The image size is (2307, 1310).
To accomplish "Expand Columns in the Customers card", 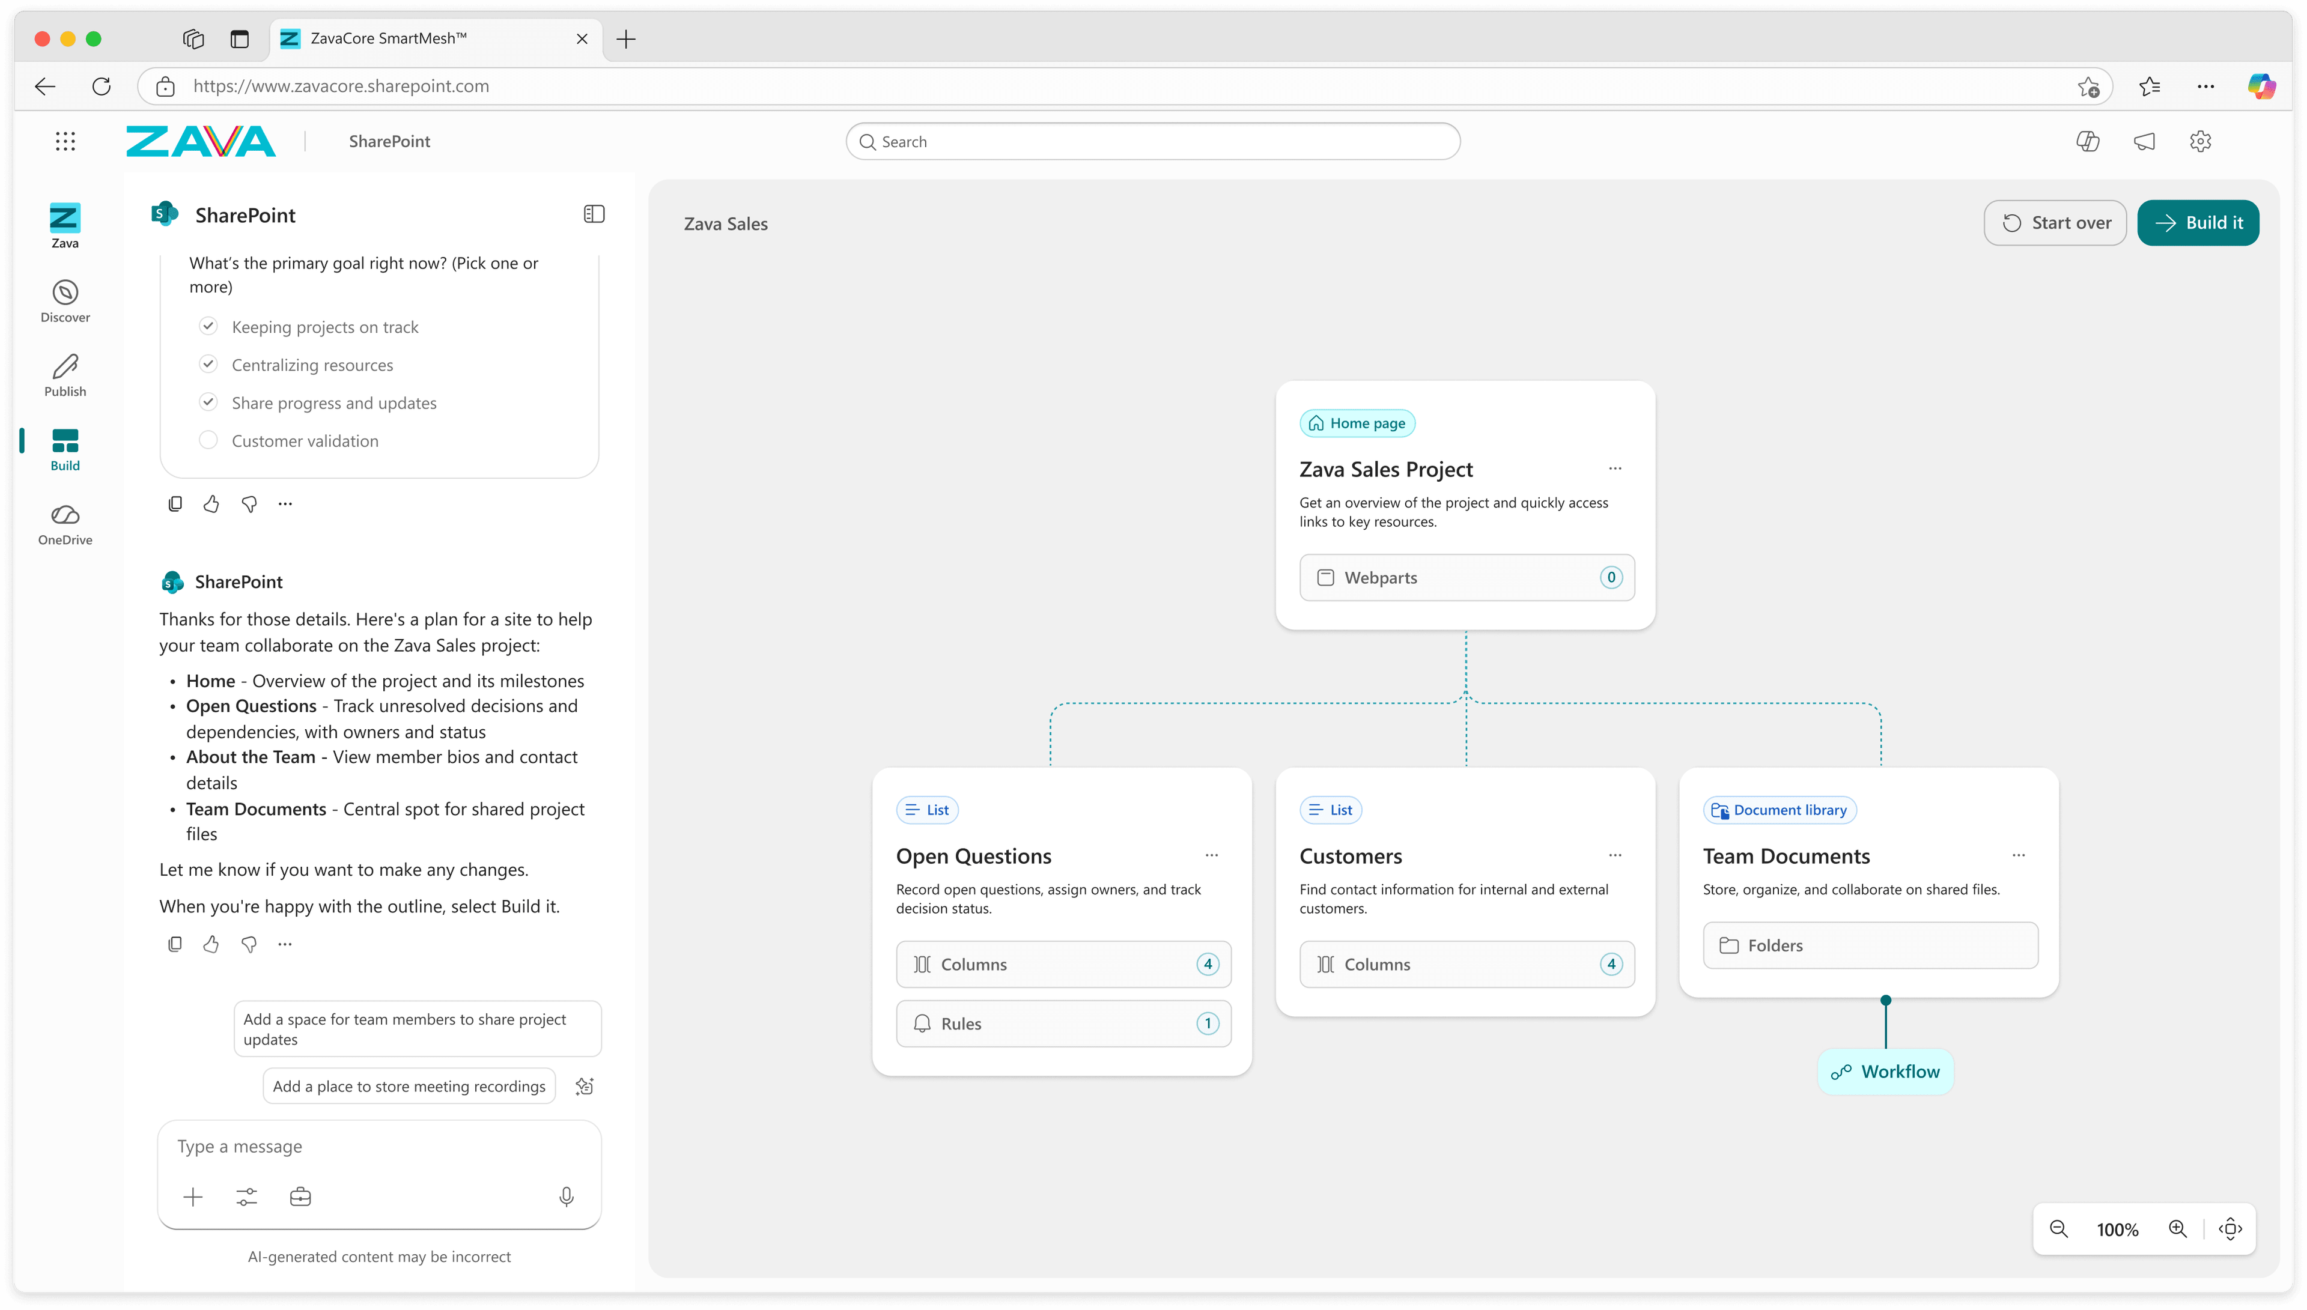I will [x=1467, y=965].
